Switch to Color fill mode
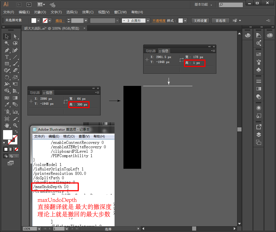Image resolution: width=276 pixels, height=232 pixels. (x=6, y=149)
